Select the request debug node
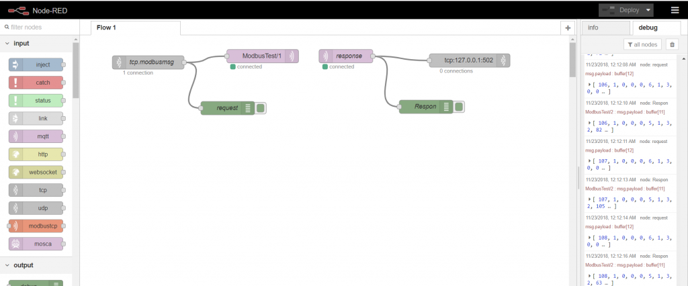This screenshot has height=286, width=688. point(227,108)
